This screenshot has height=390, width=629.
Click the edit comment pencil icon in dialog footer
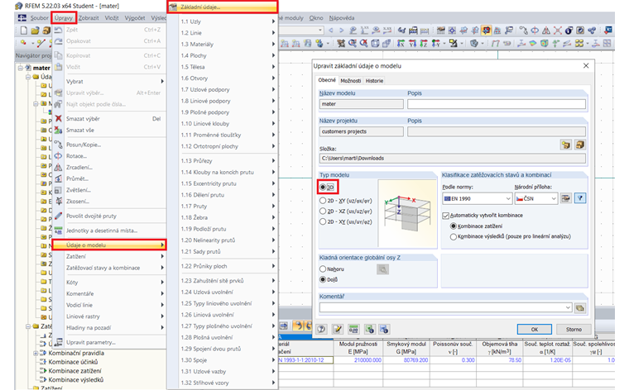pos(338,329)
